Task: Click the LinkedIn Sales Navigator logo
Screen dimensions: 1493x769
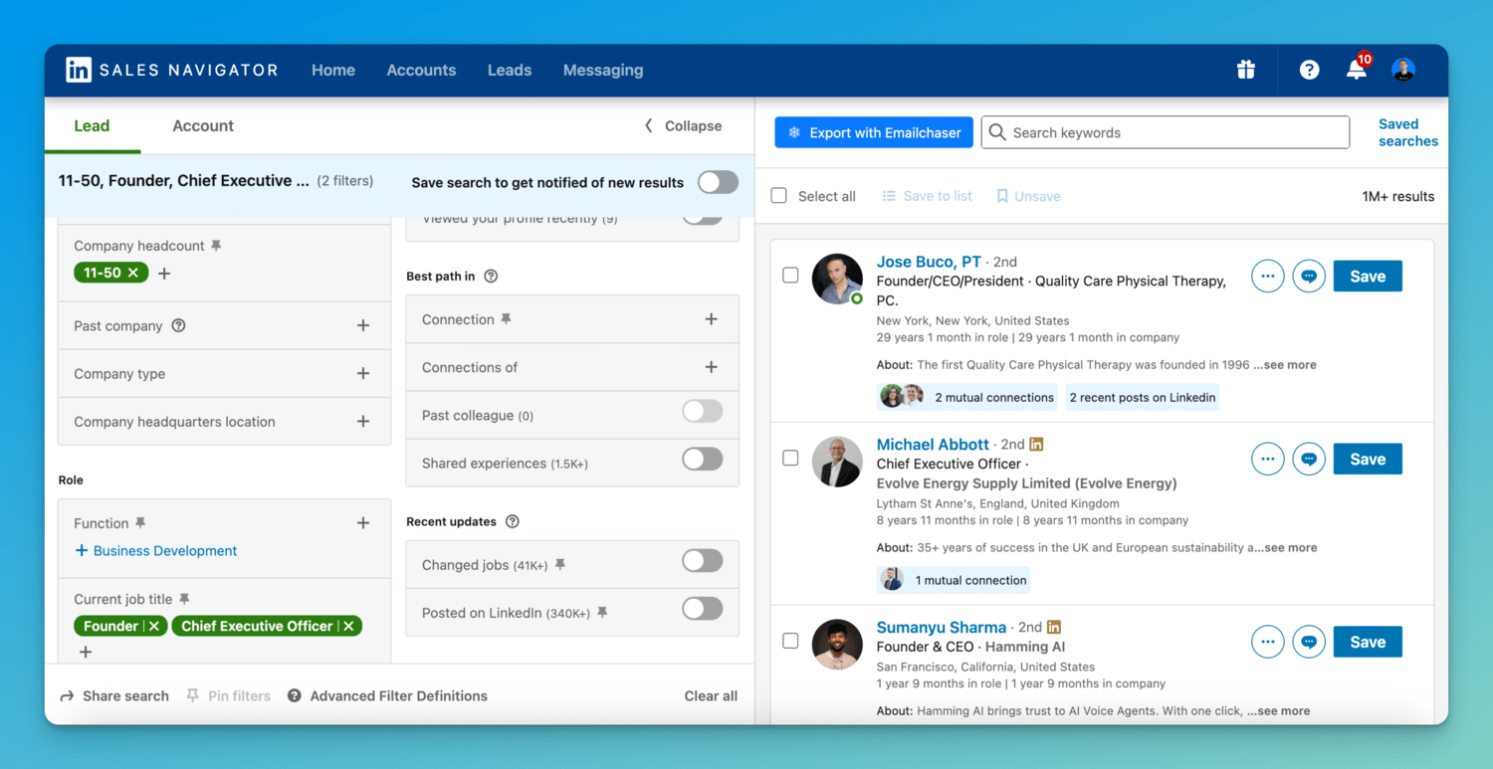Action: click(171, 70)
